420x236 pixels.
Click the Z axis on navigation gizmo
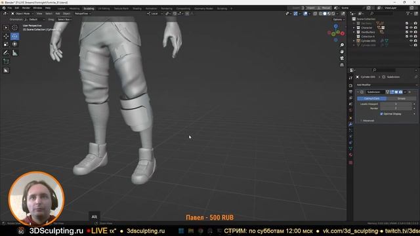click(336, 26)
